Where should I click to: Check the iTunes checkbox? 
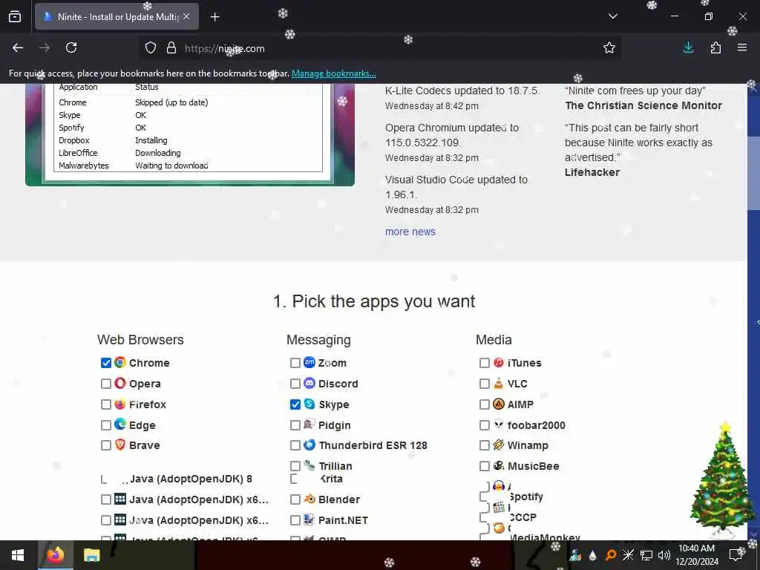click(484, 362)
